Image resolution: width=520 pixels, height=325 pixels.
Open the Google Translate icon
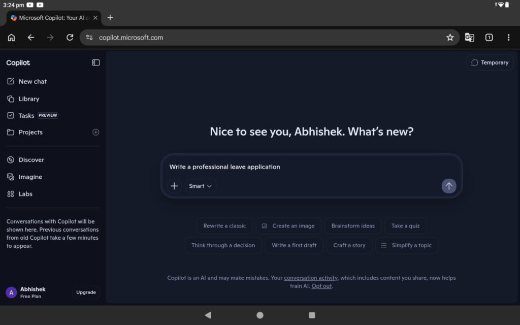[x=469, y=38]
